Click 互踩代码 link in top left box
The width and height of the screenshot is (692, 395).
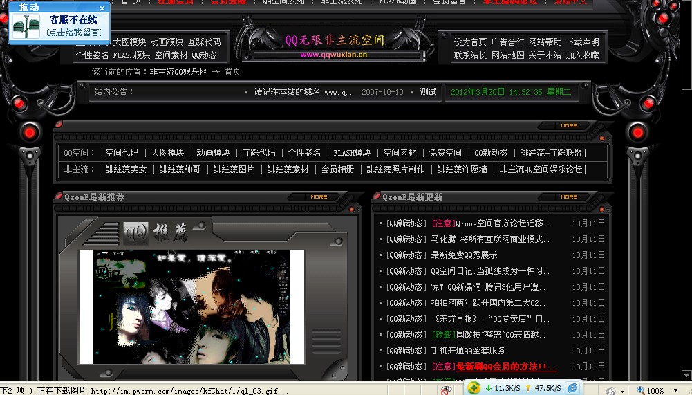(x=205, y=42)
